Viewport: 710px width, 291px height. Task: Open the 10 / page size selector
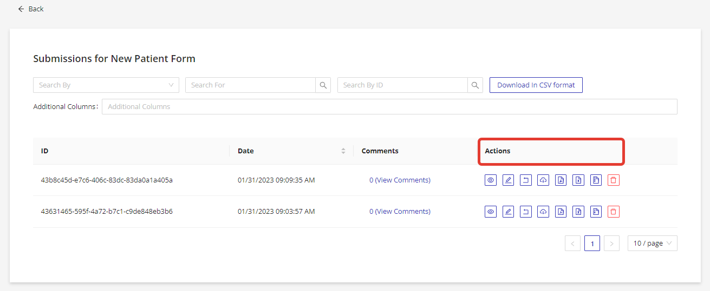click(x=652, y=243)
